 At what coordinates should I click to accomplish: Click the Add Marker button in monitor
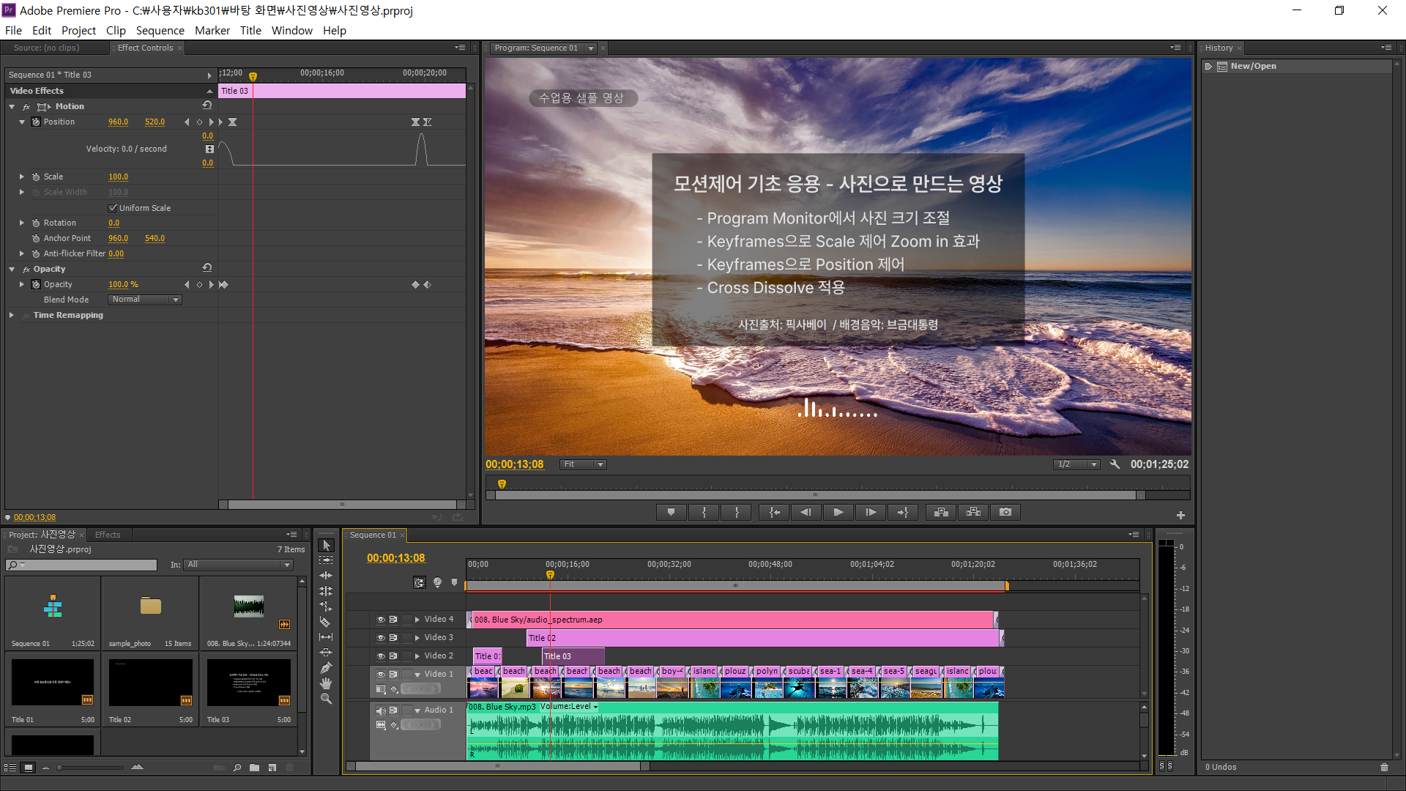[x=671, y=512]
